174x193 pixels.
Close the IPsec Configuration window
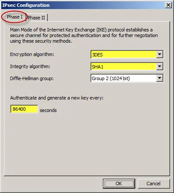coord(168,5)
